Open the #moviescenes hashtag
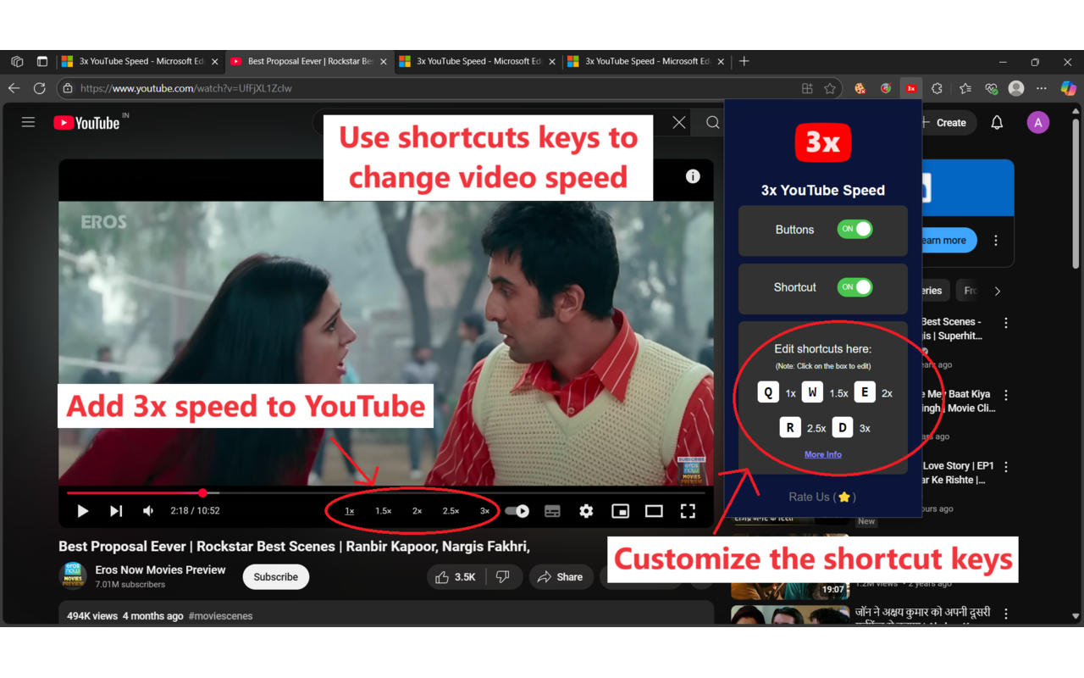 click(x=220, y=616)
